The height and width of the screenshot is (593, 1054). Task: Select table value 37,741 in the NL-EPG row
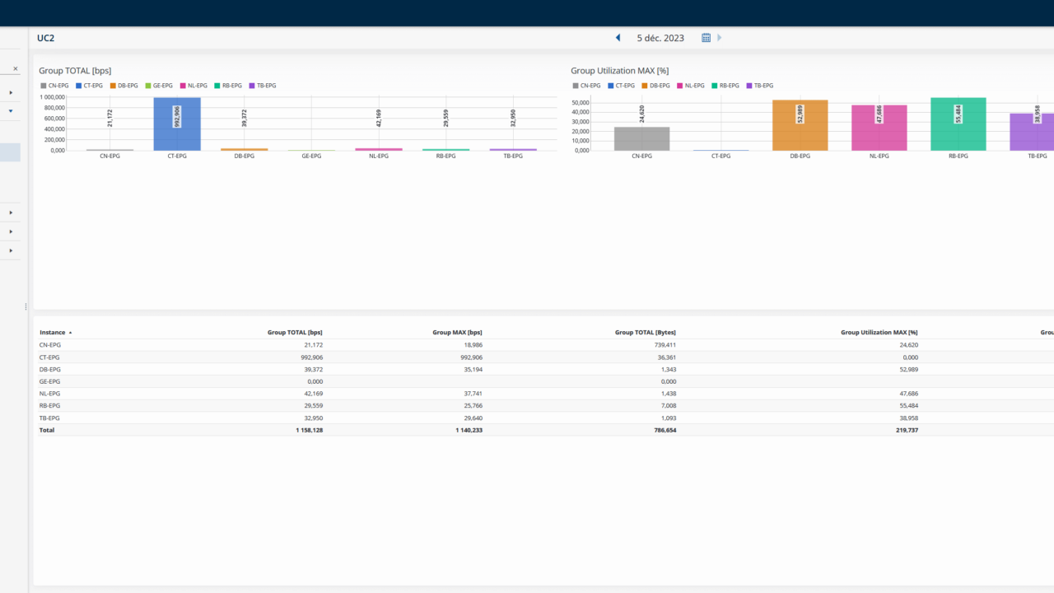(473, 394)
